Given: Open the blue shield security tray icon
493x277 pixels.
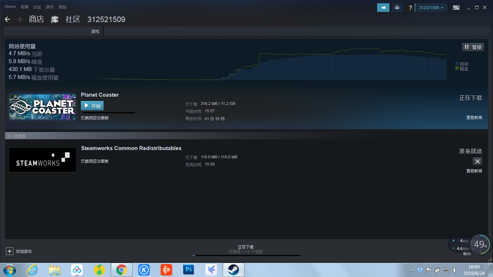Looking at the screenshot, I should tap(420, 270).
